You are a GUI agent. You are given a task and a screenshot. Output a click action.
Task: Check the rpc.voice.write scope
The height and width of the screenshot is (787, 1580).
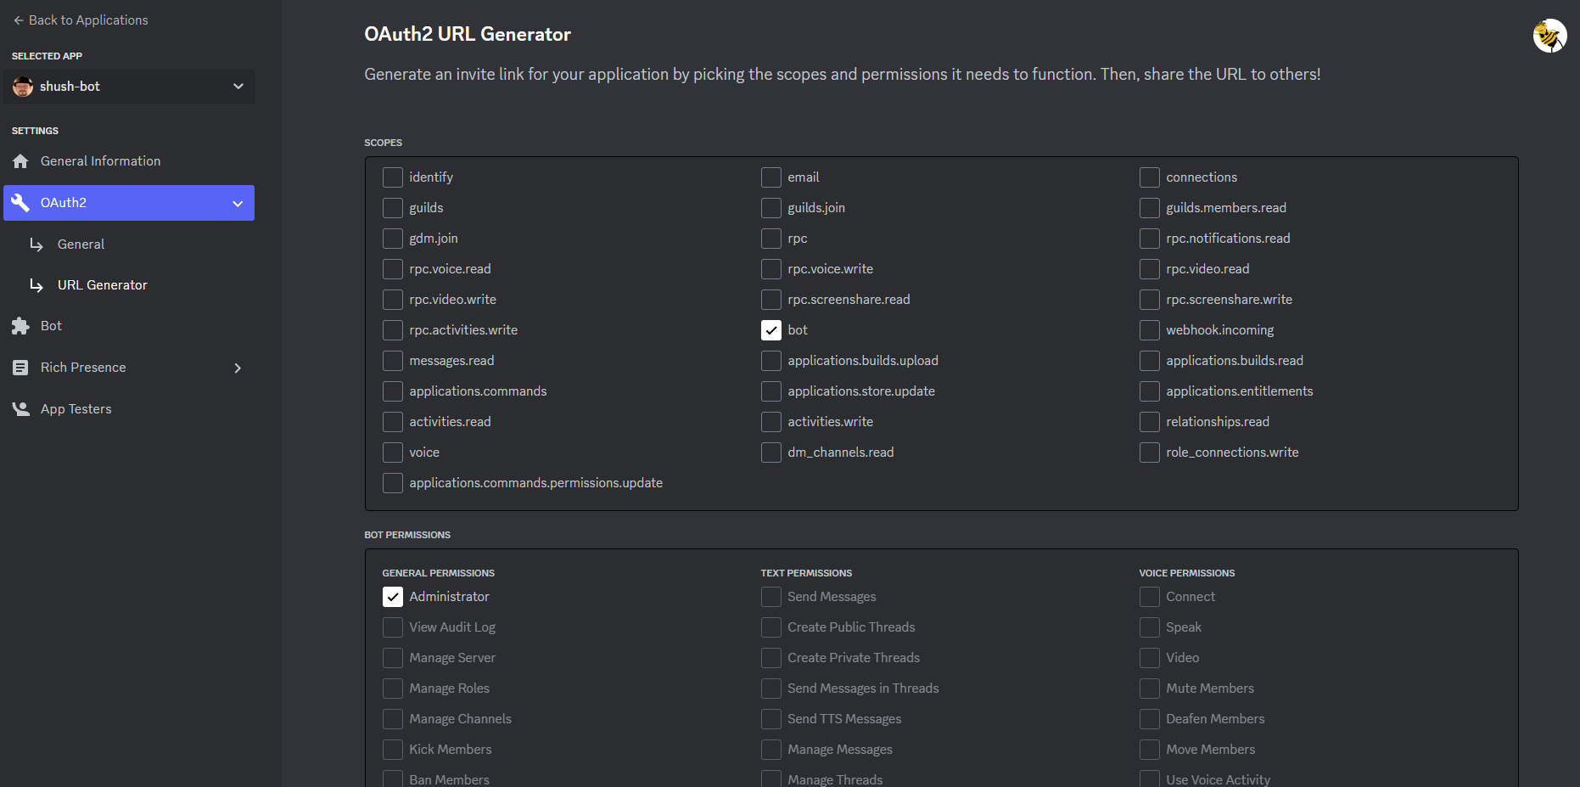[x=770, y=269]
